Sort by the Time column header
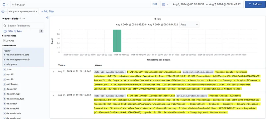266x119 pixels. click(62, 65)
